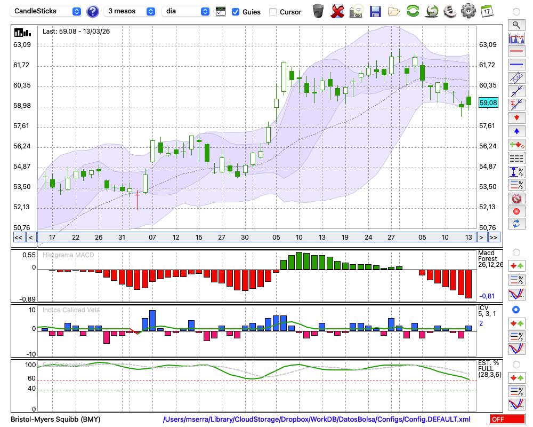This screenshot has width=533, height=427.
Task: Click the blue question mark help icon
Action: (x=93, y=11)
